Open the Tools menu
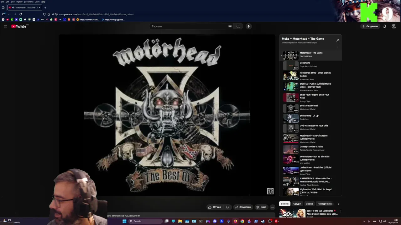The width and height of the screenshot is (401, 225). pyautogui.click(x=37, y=2)
